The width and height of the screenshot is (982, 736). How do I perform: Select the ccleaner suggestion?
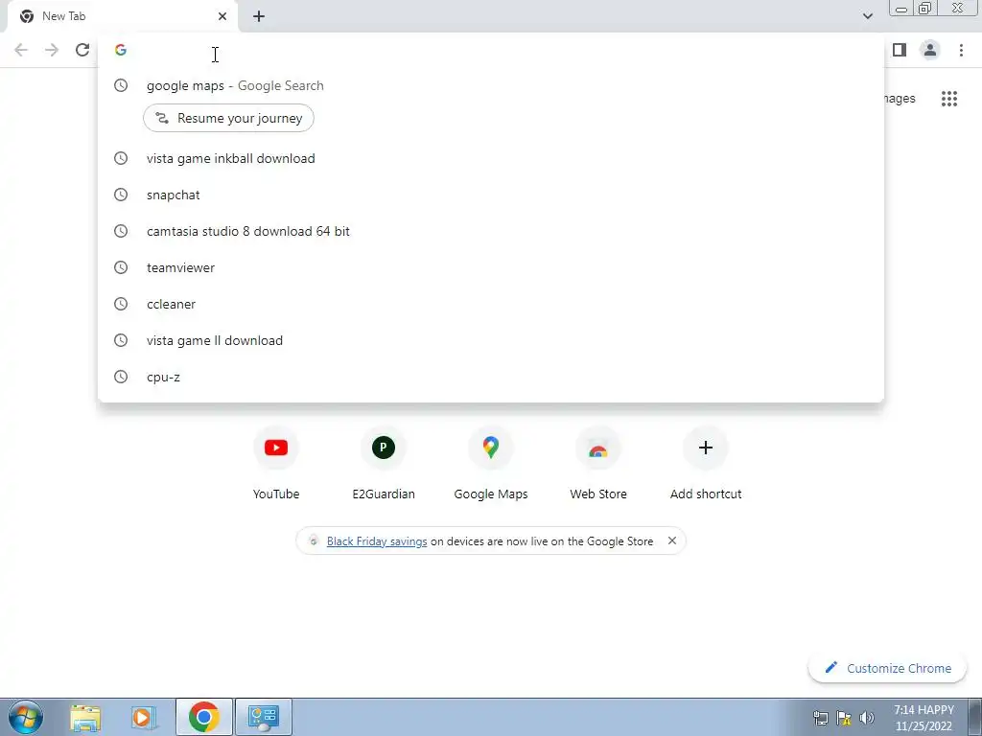coord(490,304)
